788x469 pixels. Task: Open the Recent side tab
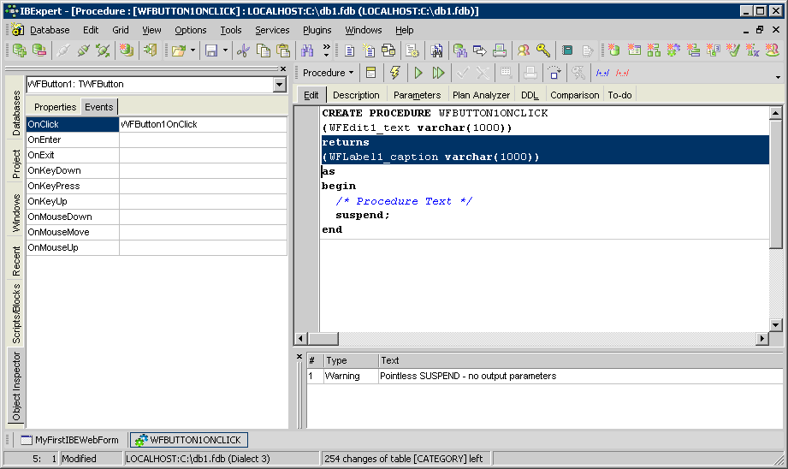[x=16, y=261]
